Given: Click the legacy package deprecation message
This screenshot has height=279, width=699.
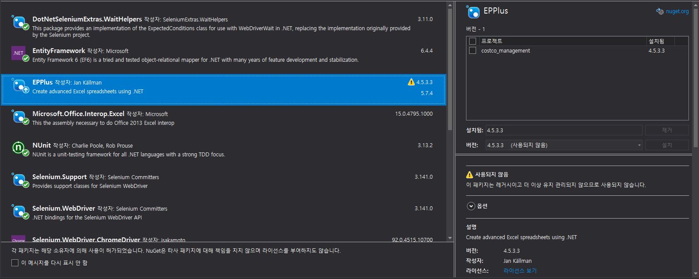Looking at the screenshot, I should [x=556, y=185].
